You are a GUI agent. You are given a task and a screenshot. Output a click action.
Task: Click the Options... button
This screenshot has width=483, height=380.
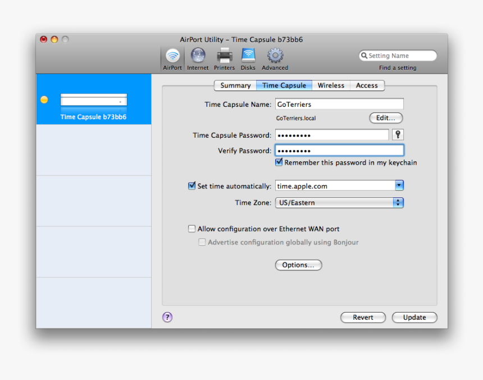point(298,265)
